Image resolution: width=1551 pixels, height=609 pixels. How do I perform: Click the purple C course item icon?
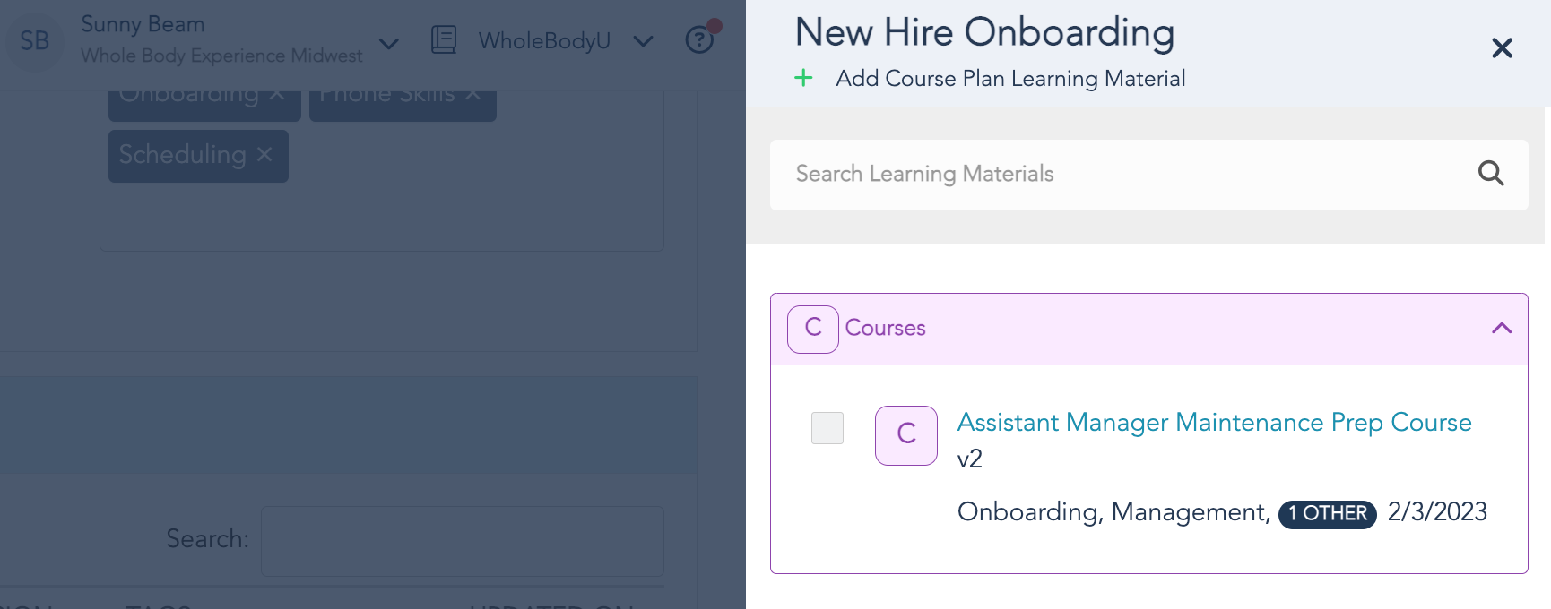905,435
